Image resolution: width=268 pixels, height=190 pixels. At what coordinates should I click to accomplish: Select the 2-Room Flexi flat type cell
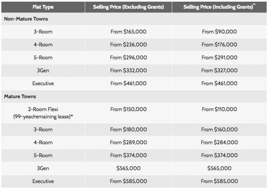[43, 112]
